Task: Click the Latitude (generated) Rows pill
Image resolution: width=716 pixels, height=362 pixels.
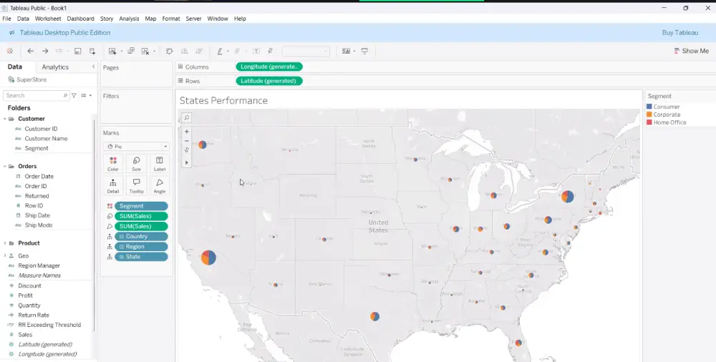Action: coord(269,81)
